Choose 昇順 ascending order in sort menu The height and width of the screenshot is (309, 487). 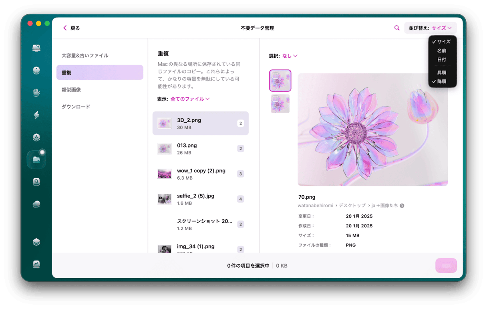[x=442, y=73]
